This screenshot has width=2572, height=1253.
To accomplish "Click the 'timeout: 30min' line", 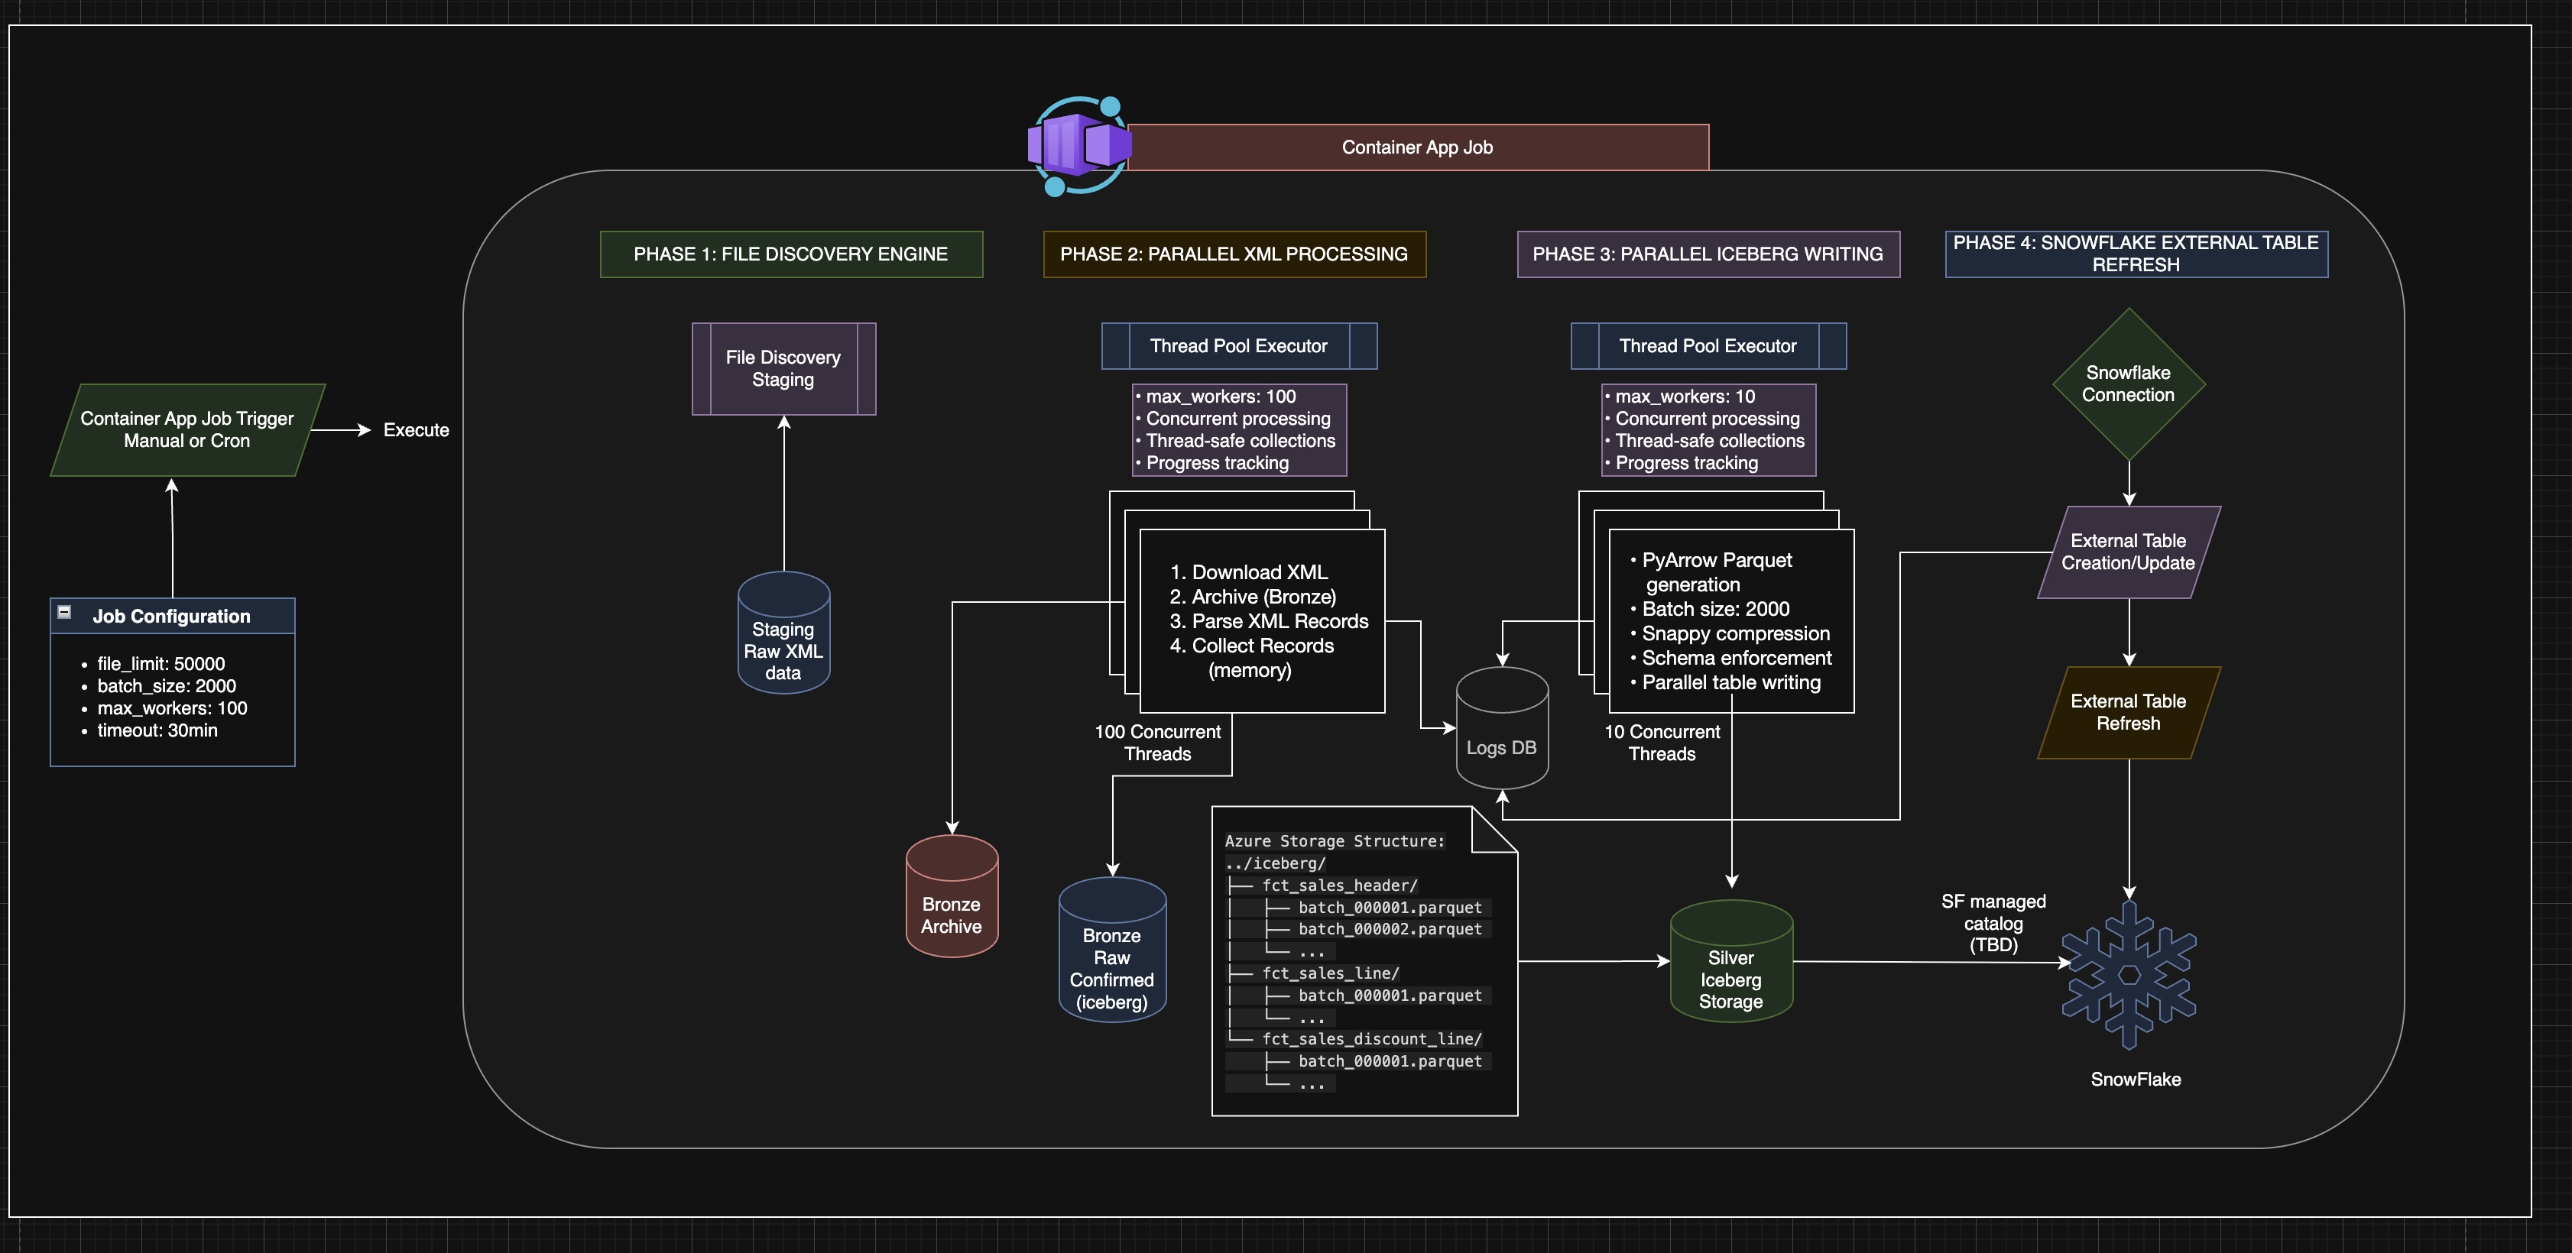I will pyautogui.click(x=157, y=730).
